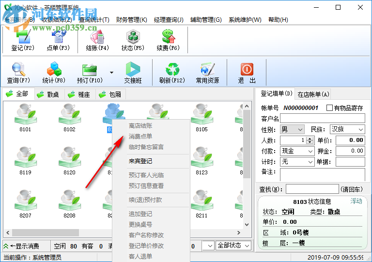Open the 登记(F2) registration tool
Image resolution: width=372 pixels, height=262 pixels.
[23, 40]
